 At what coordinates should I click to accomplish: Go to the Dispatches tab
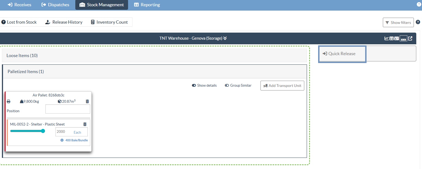click(x=55, y=5)
